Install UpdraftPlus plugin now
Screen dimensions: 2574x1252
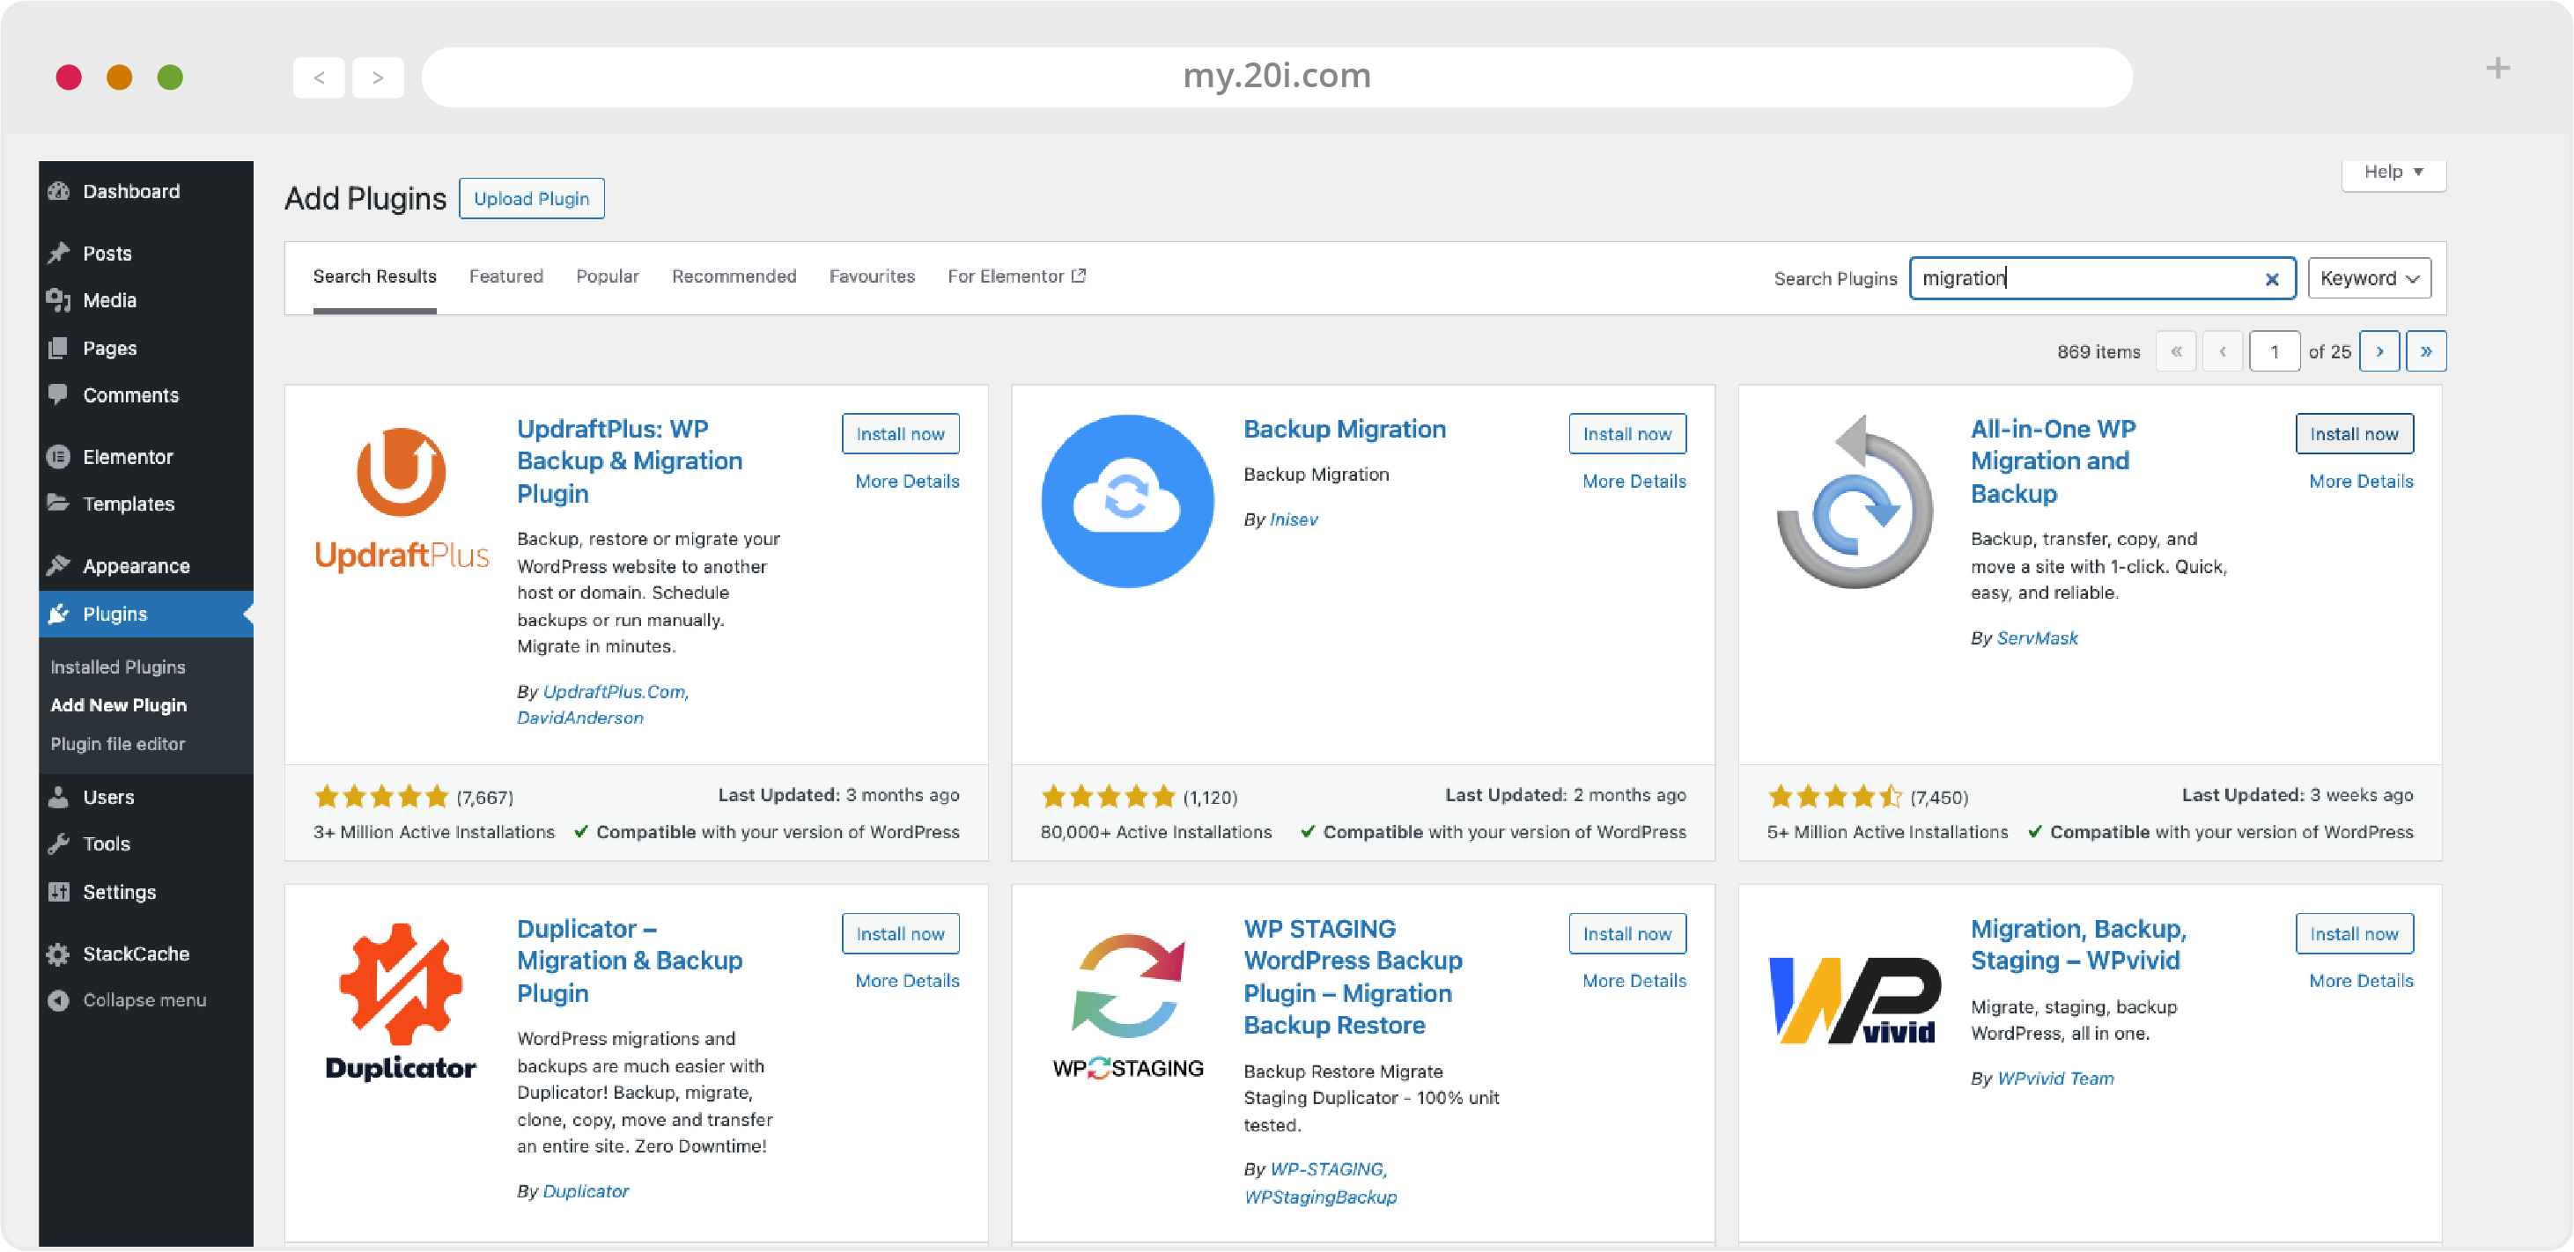[900, 434]
